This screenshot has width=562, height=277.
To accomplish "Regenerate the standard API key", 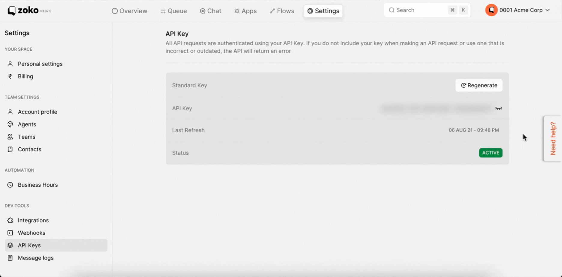I will click(x=479, y=85).
